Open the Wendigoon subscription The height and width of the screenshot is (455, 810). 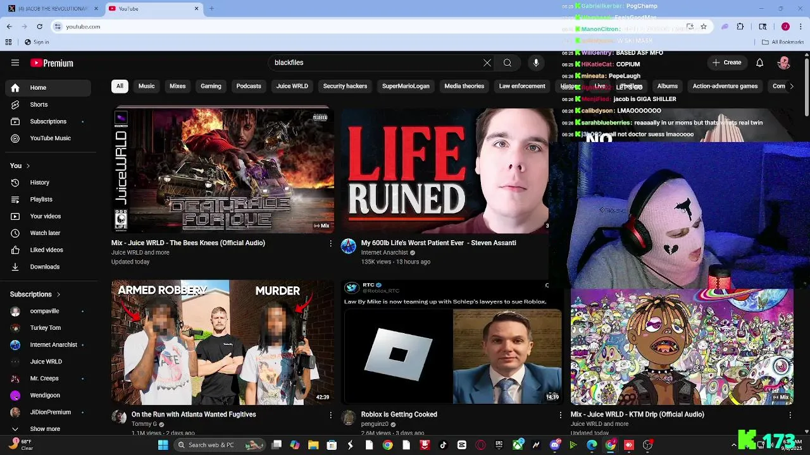tap(48, 396)
